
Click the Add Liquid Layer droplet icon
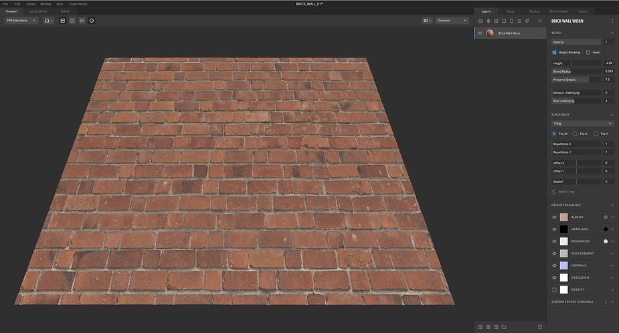512,21
